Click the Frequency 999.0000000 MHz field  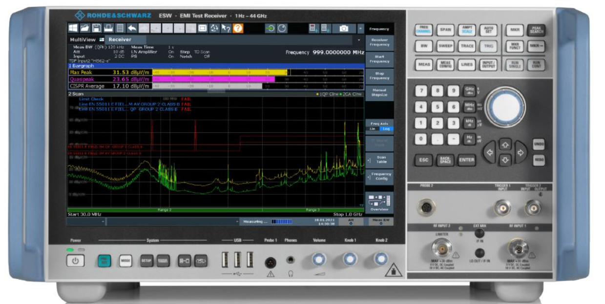(x=325, y=52)
